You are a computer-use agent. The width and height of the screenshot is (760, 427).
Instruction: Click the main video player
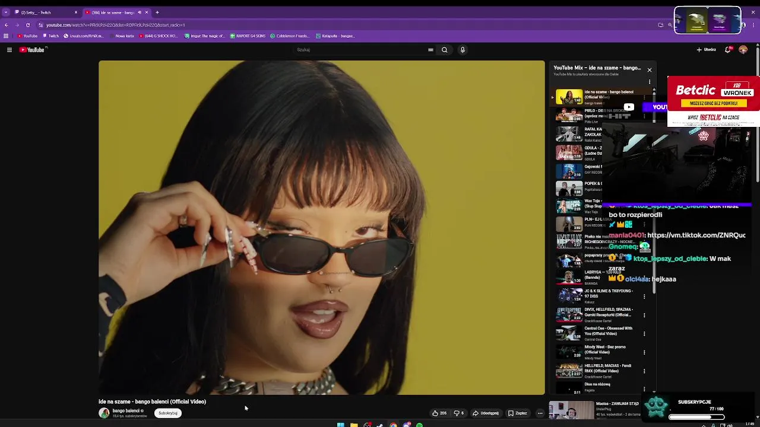321,228
